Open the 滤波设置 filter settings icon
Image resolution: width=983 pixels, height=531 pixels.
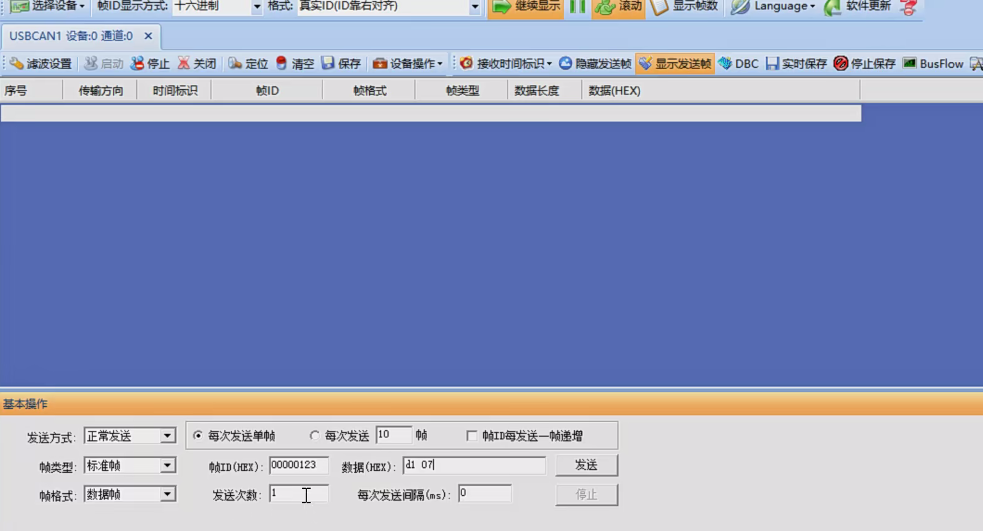(17, 63)
